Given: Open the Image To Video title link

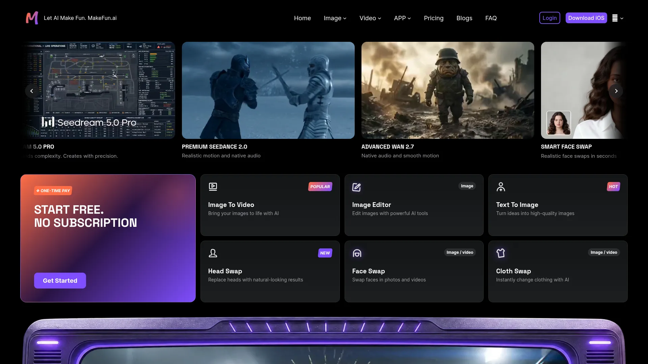Looking at the screenshot, I should coord(231,205).
